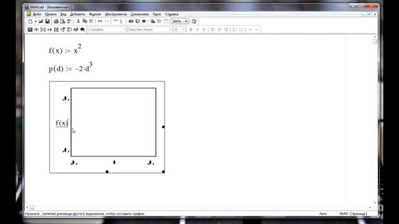Viewport: 399px width, 224px height.
Task: Click the right x-axis limit placeholder
Action: click(x=151, y=162)
